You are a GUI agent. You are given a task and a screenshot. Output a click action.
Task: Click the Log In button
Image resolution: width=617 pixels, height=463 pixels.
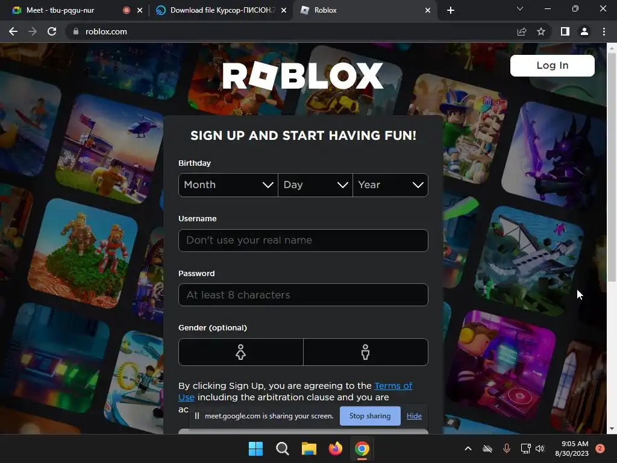click(x=552, y=65)
